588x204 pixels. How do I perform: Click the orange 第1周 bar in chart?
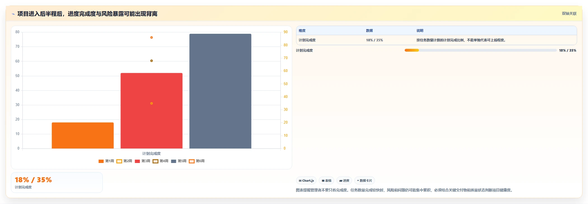[x=83, y=135]
